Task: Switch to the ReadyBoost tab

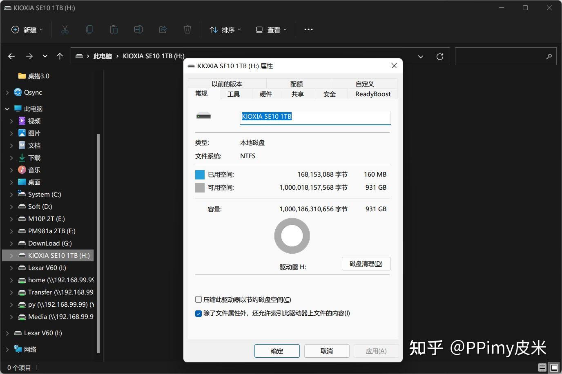Action: pos(373,94)
